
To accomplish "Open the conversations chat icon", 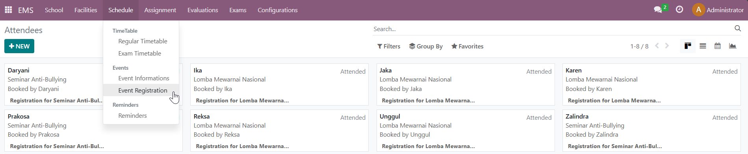I will (x=658, y=10).
